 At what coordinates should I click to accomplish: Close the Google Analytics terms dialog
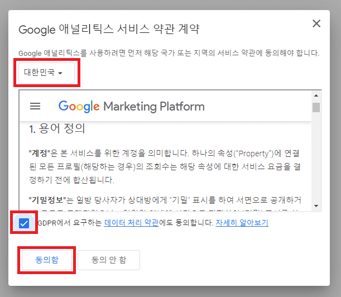pos(316,23)
